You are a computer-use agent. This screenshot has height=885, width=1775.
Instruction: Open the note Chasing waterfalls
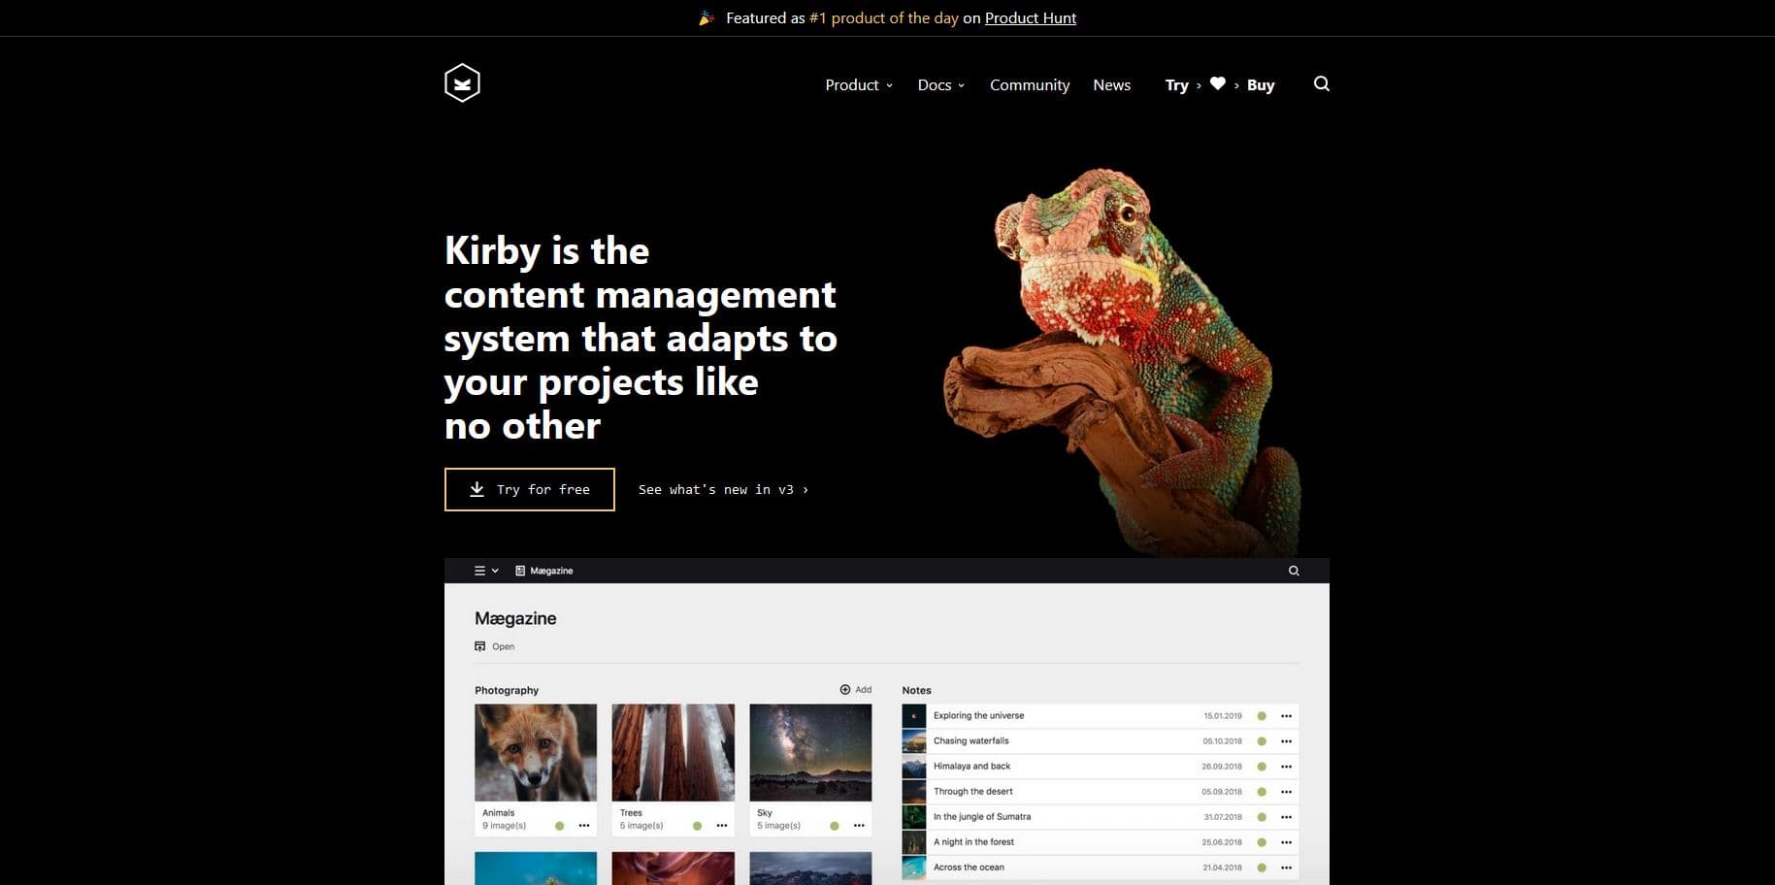click(970, 741)
